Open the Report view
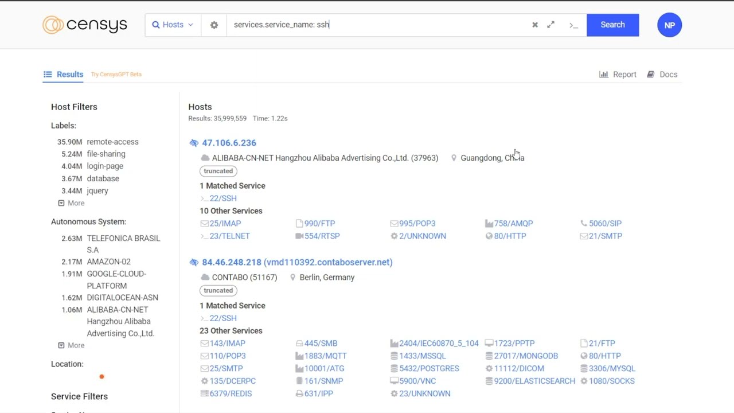Screen dimensions: 734x413 point(618,74)
